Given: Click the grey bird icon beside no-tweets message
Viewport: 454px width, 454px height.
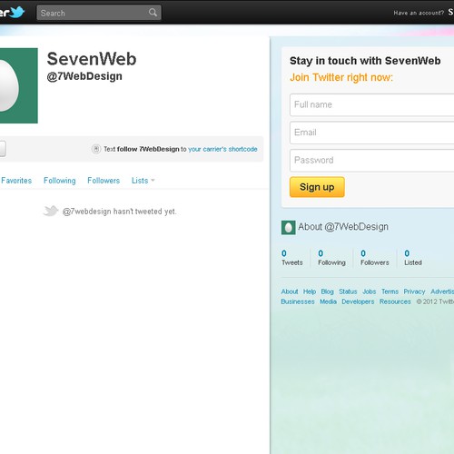Looking at the screenshot, I should pyautogui.click(x=51, y=211).
